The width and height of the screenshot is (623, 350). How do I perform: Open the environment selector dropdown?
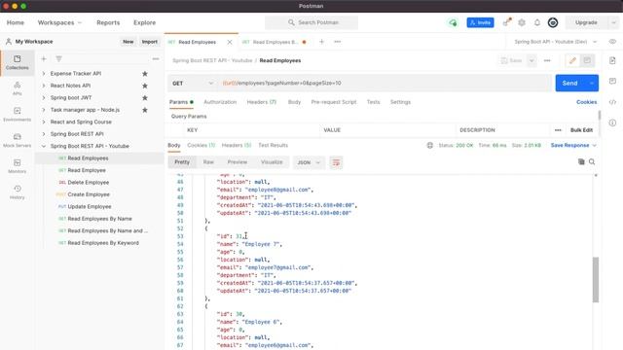point(555,42)
